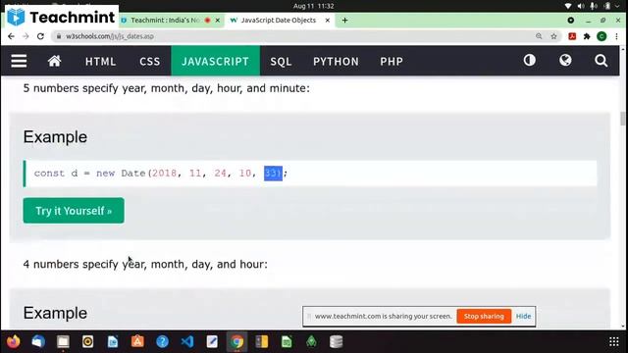The width and height of the screenshot is (628, 353).
Task: Open Ubuntu Software from the dock
Action: click(x=137, y=341)
